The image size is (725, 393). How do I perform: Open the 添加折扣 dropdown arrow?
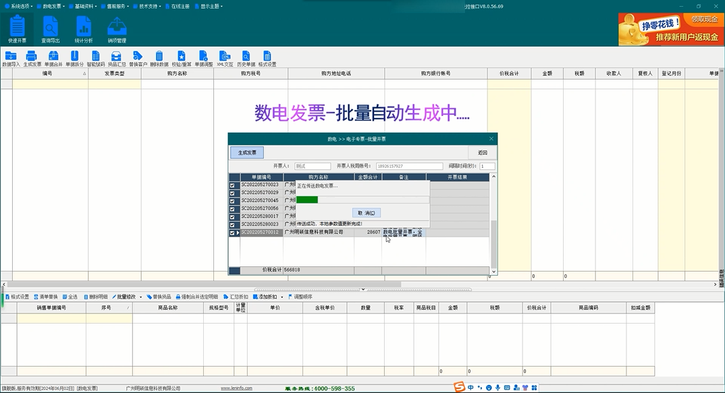point(281,297)
